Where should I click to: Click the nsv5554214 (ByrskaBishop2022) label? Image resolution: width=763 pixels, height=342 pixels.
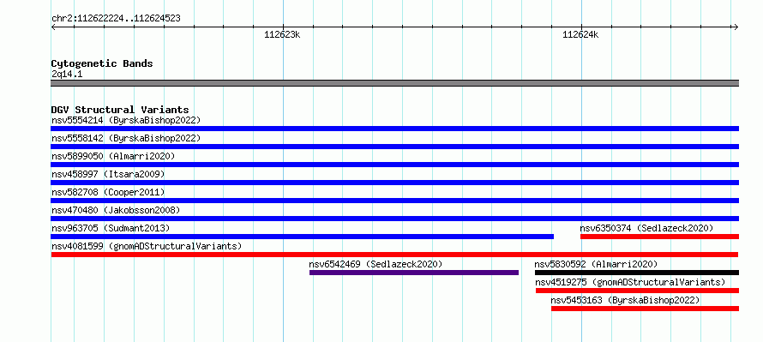pos(126,120)
